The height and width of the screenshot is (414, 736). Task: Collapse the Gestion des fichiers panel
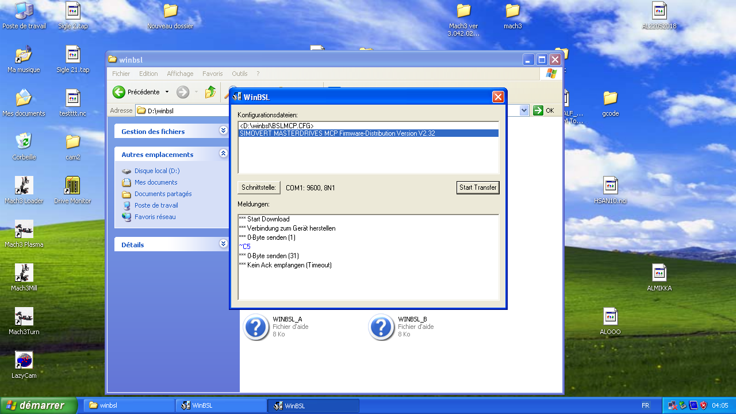tap(223, 131)
